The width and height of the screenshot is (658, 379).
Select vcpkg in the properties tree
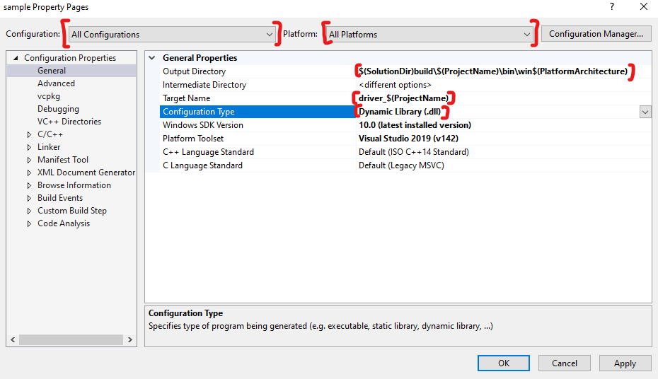tap(49, 96)
